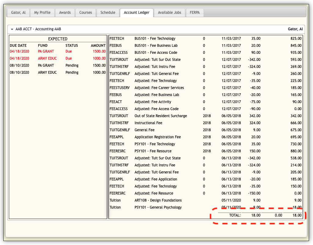This screenshot has width=313, height=245.
Task: Select Adjusted: Fee Career Services row
Action: (x=206, y=88)
